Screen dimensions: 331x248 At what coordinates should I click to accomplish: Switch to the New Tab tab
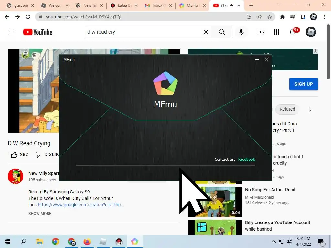coord(89,5)
